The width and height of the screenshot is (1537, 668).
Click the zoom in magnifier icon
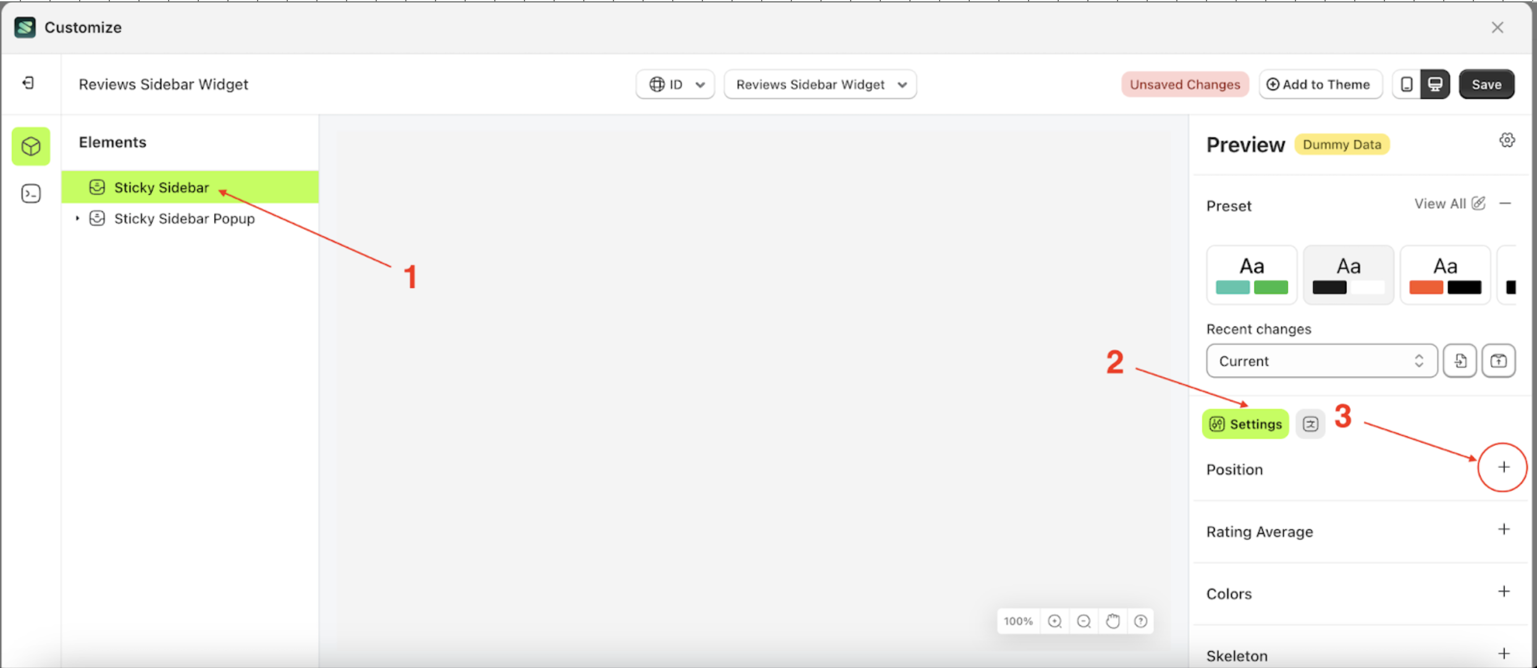tap(1055, 621)
